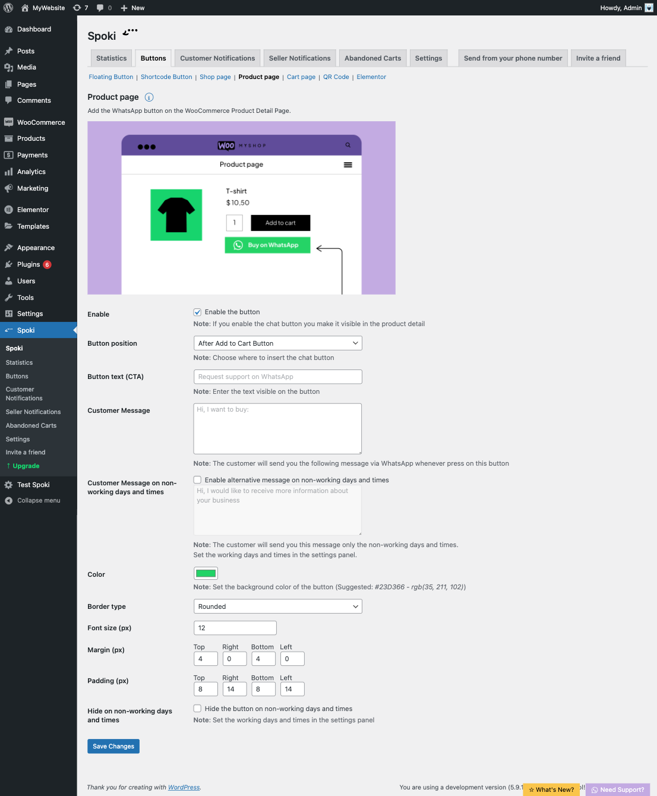657x796 pixels.
Task: Switch to the Customer Notifications tab
Action: tap(217, 58)
